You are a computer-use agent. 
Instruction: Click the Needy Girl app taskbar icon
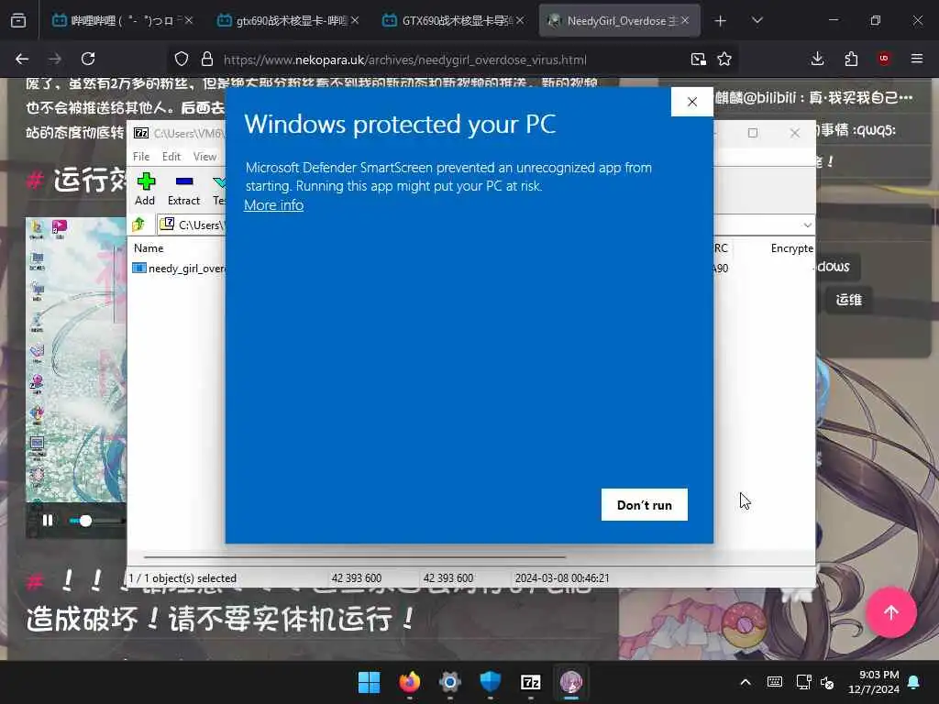[x=571, y=682]
